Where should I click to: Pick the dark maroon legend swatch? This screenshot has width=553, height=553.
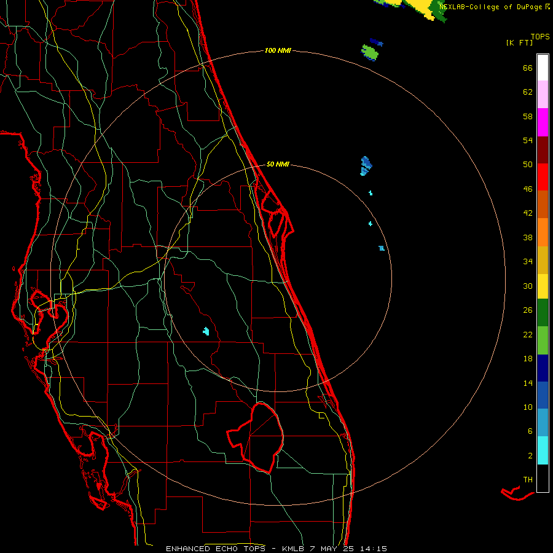click(543, 150)
